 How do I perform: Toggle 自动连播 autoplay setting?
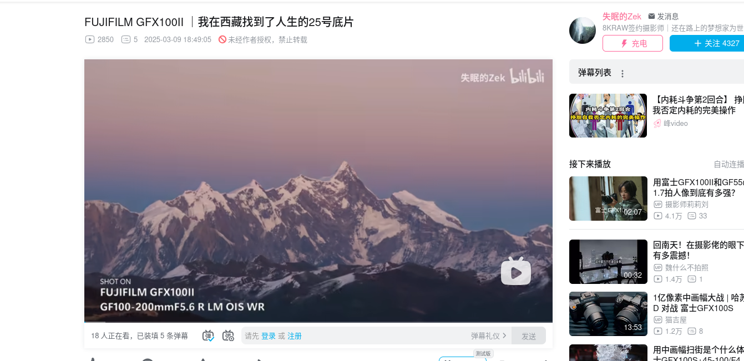coord(728,164)
